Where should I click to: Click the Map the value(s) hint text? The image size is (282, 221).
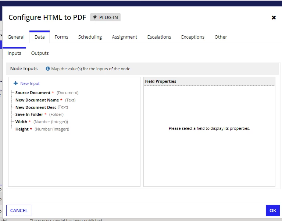click(x=91, y=69)
